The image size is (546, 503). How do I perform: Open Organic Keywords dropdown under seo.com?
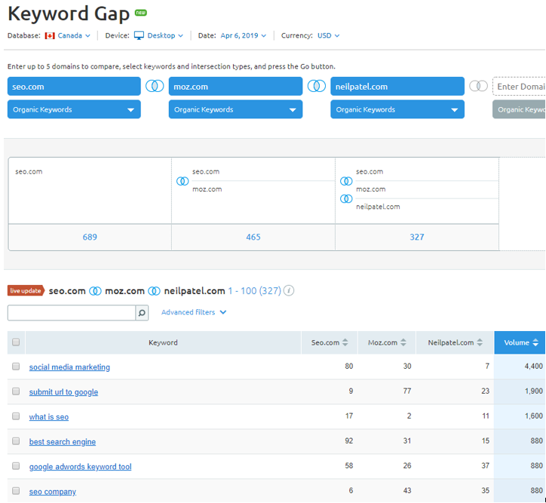tap(74, 109)
